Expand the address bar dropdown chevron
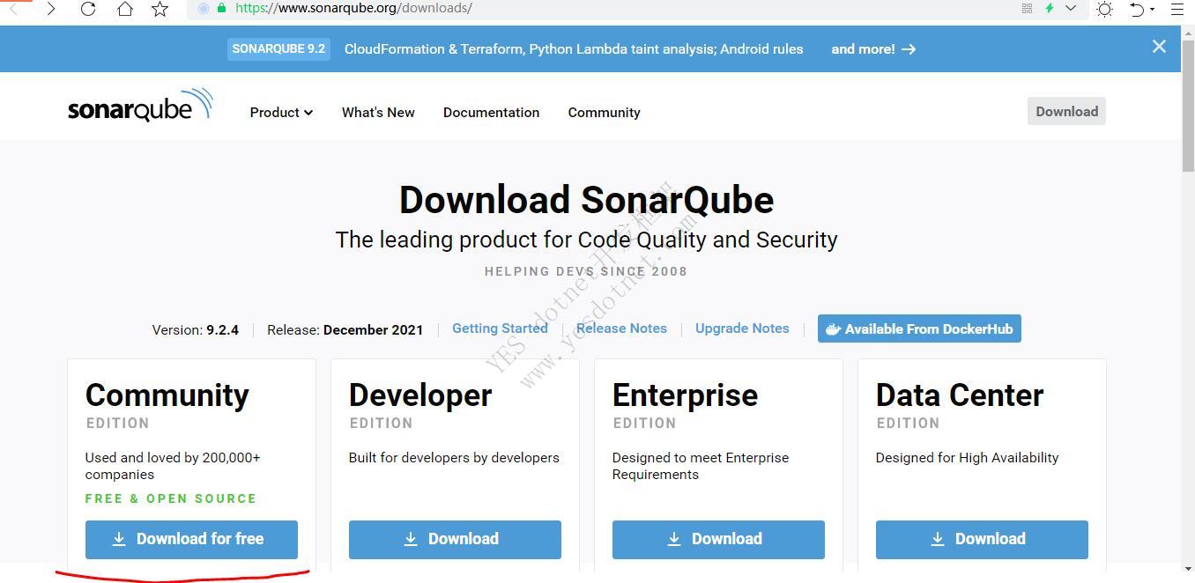Image resolution: width=1195 pixels, height=583 pixels. pyautogui.click(x=1071, y=8)
